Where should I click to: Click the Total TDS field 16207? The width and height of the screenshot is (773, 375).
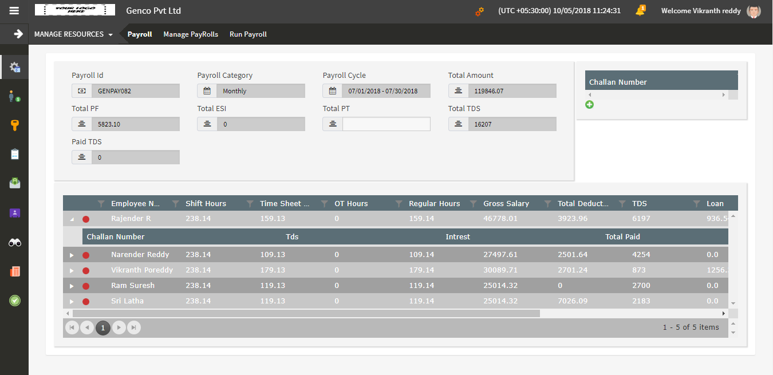(512, 124)
